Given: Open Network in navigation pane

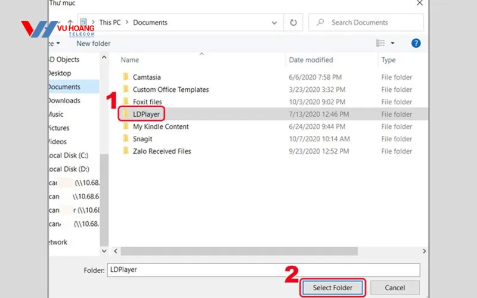Looking at the screenshot, I should coord(58,242).
